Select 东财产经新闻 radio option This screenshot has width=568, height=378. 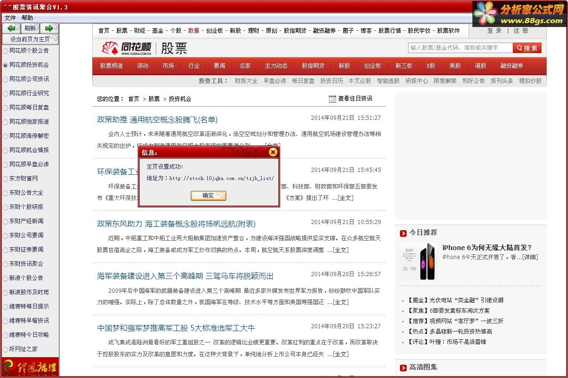pyautogui.click(x=23, y=221)
